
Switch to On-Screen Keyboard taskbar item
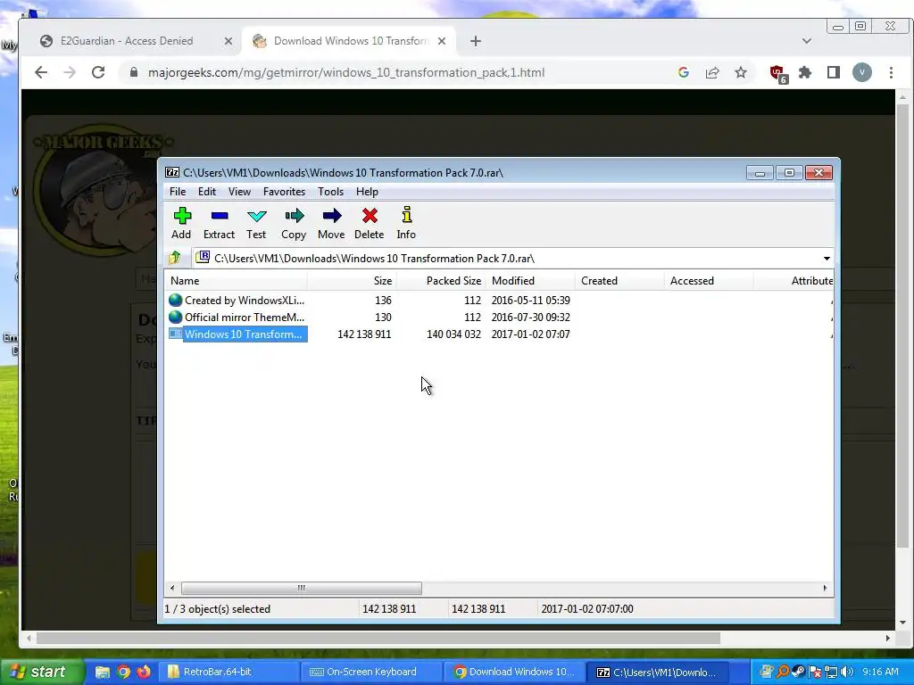pyautogui.click(x=372, y=673)
